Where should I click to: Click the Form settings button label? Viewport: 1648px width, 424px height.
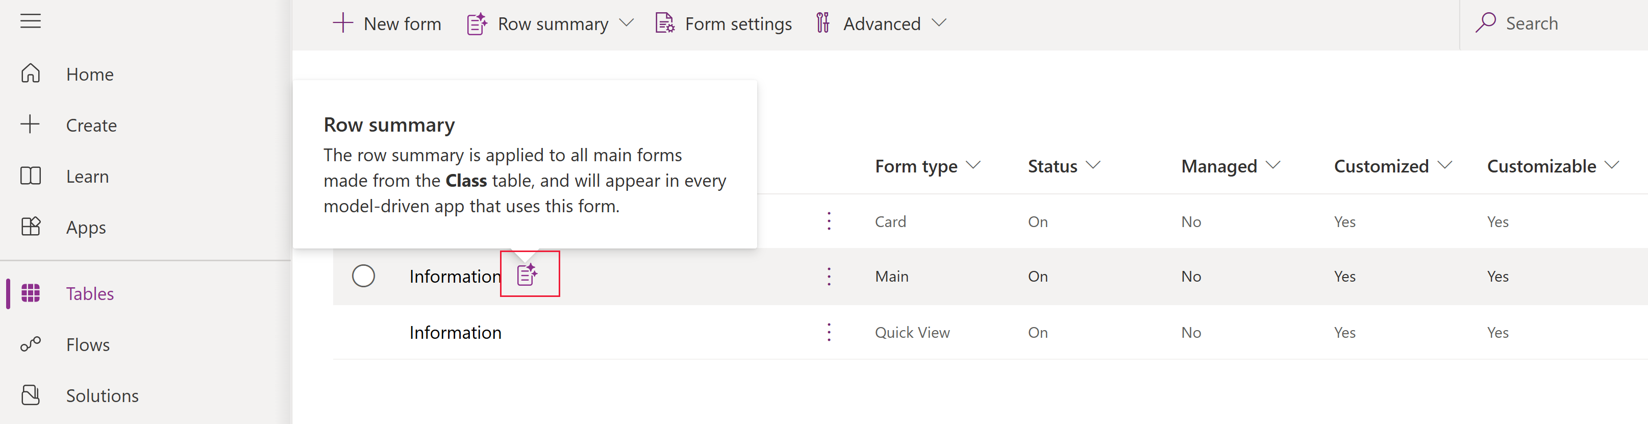click(738, 23)
